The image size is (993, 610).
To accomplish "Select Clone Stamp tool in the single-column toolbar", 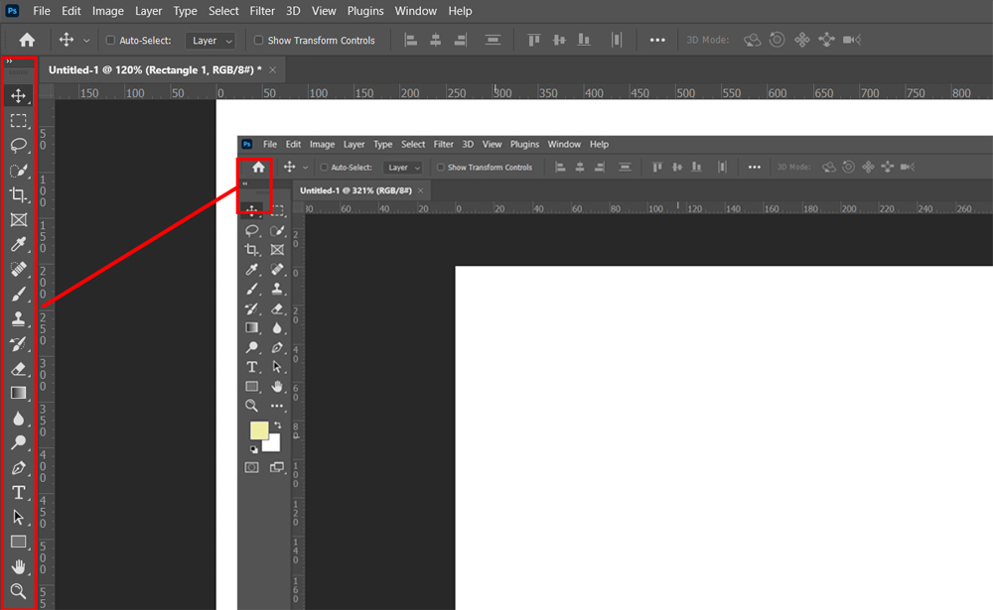I will pos(18,319).
